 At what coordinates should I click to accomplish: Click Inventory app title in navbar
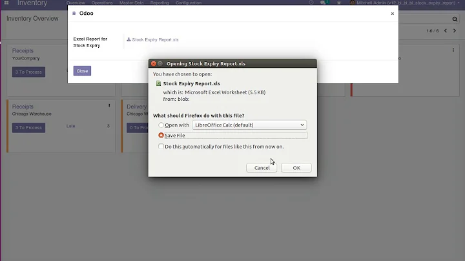[32, 3]
